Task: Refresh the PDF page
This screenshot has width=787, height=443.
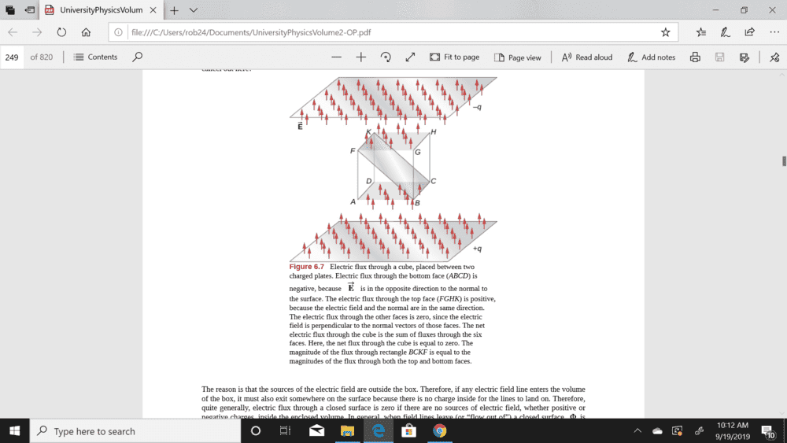Action: [x=61, y=32]
